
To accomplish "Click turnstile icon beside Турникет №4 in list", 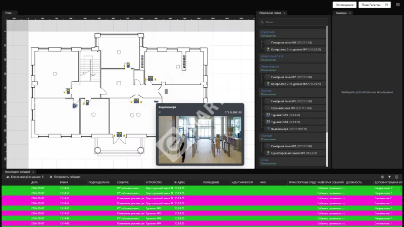I will tap(268, 122).
